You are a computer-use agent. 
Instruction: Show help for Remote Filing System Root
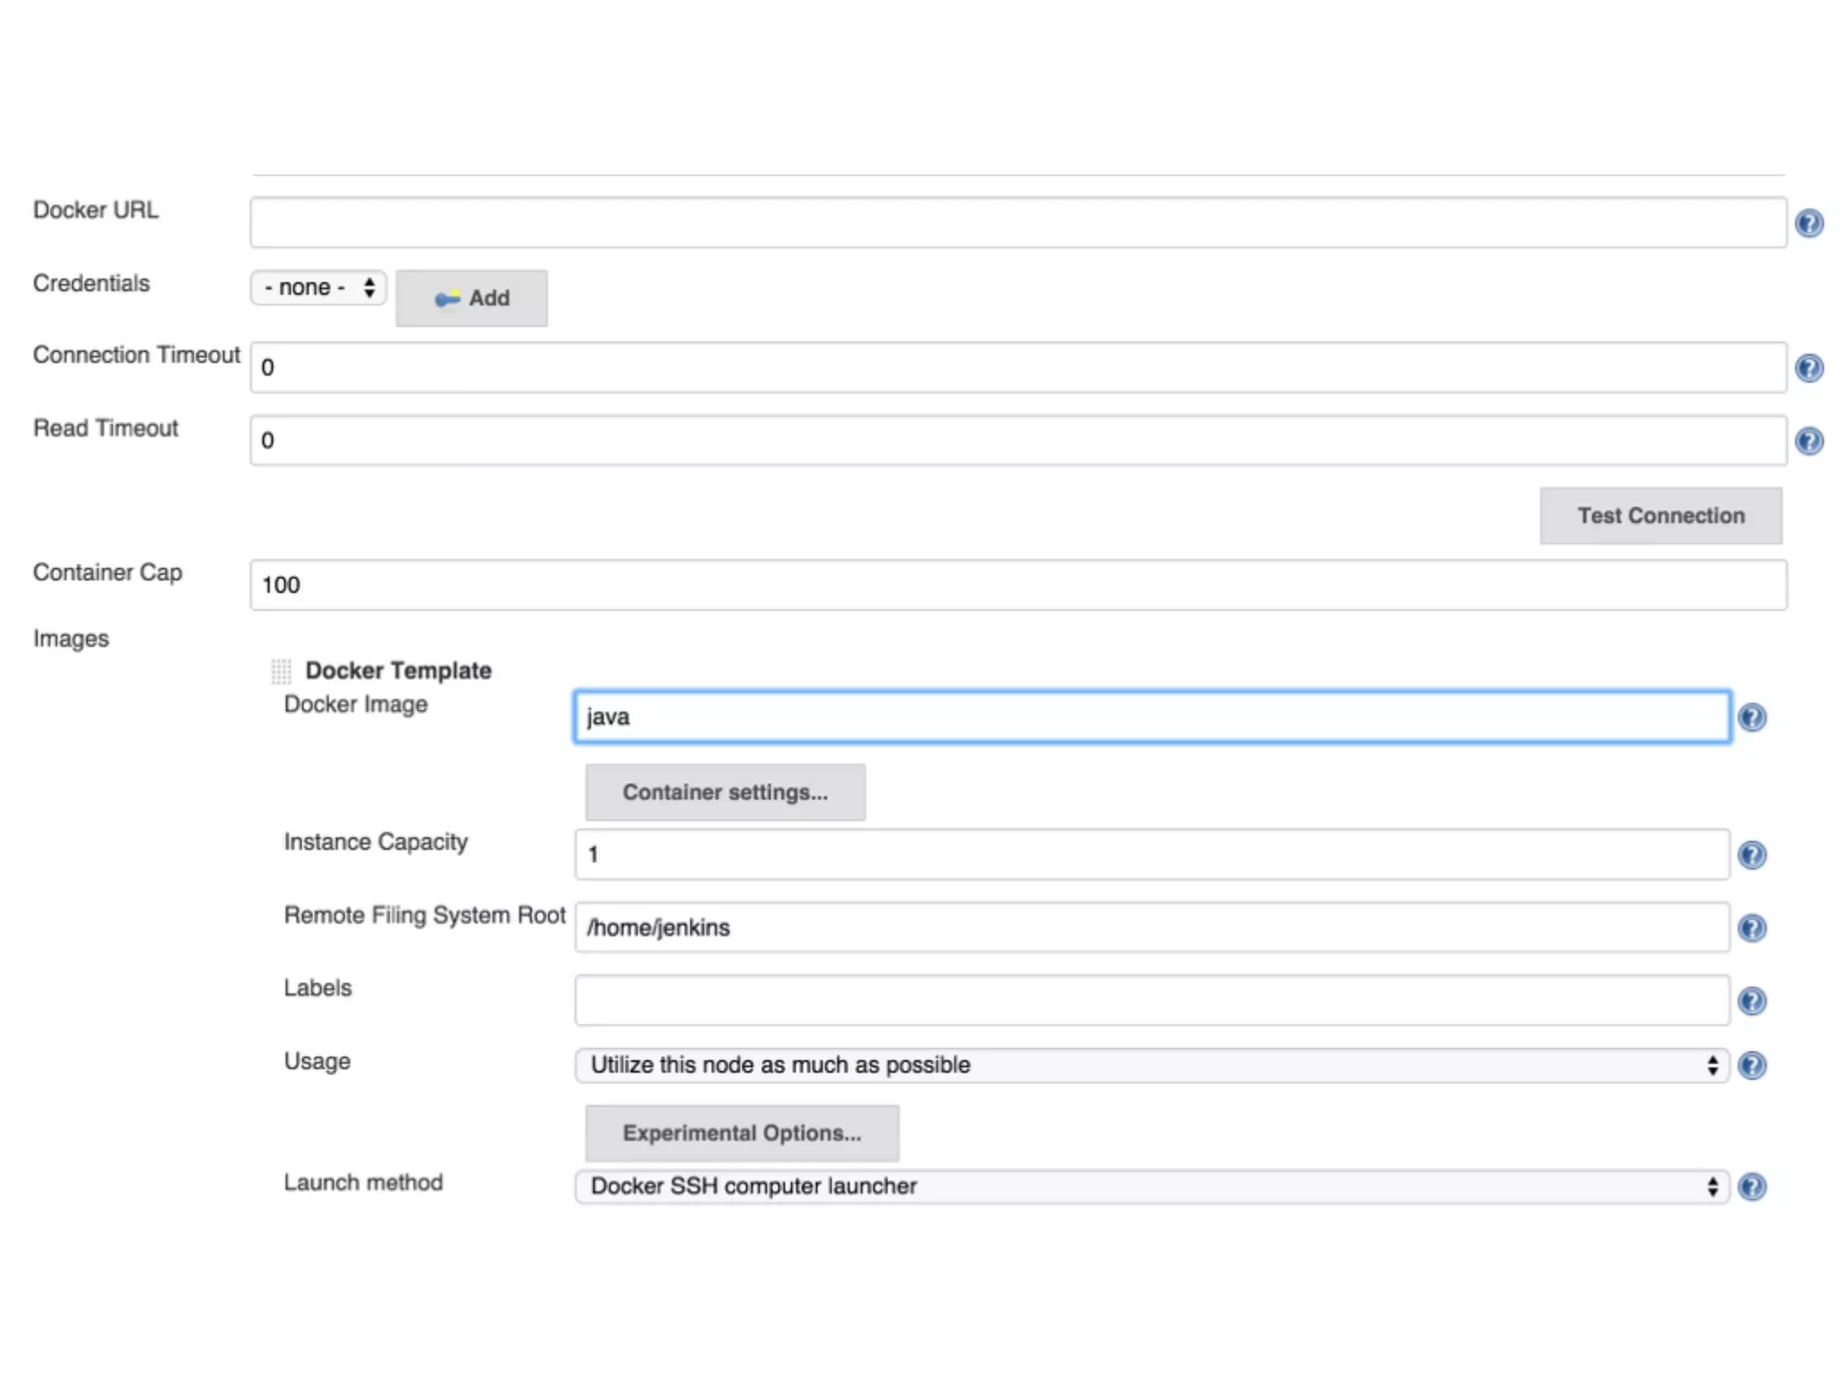click(x=1752, y=928)
